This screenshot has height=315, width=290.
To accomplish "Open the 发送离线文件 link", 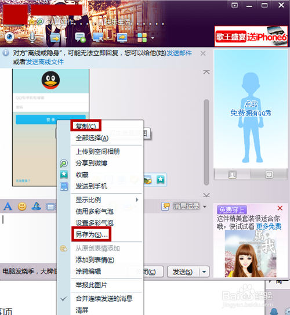I will point(45,62).
